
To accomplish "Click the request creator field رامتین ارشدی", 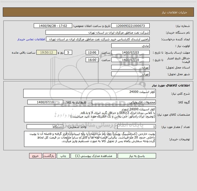I will [x=98, y=39].
